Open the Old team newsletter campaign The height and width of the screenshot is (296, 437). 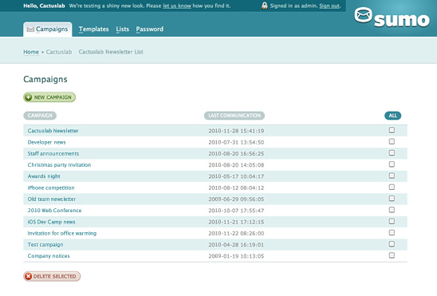[52, 199]
